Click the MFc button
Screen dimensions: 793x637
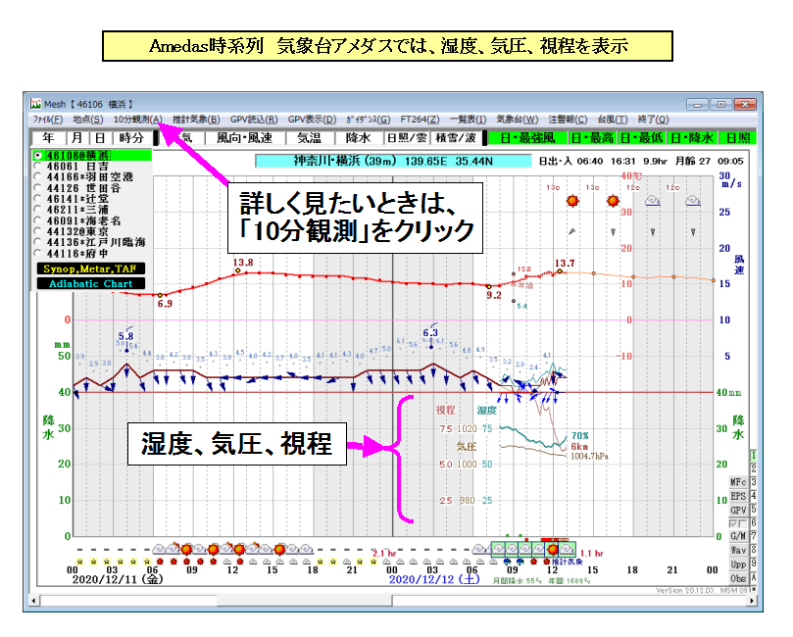[738, 482]
